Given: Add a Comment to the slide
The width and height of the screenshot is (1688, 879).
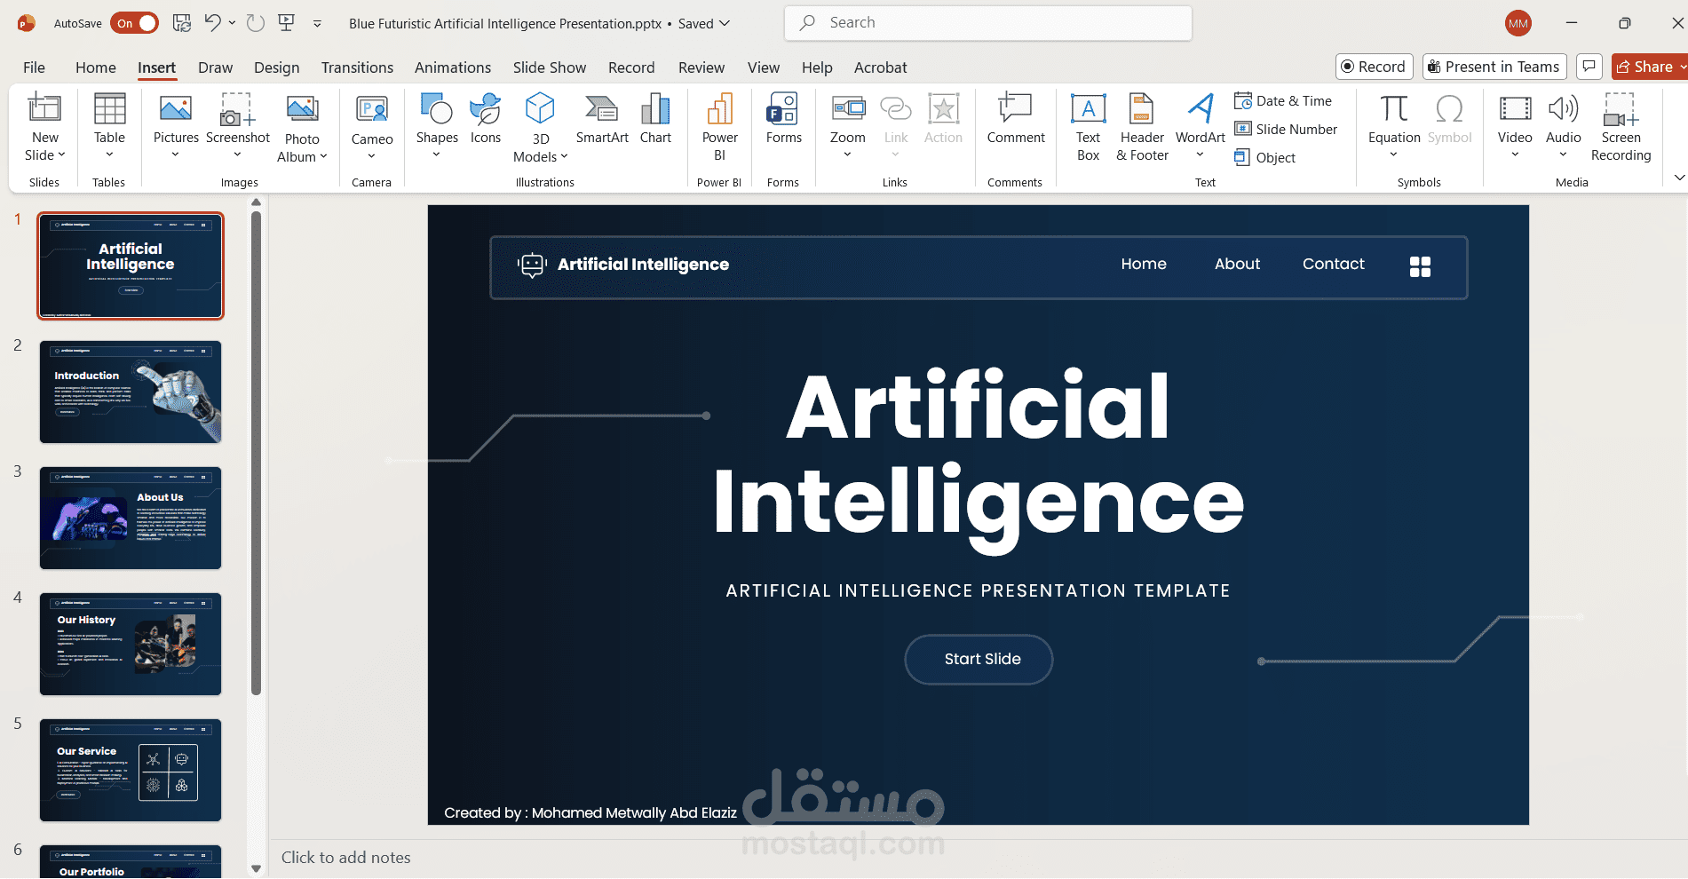Looking at the screenshot, I should [1016, 119].
